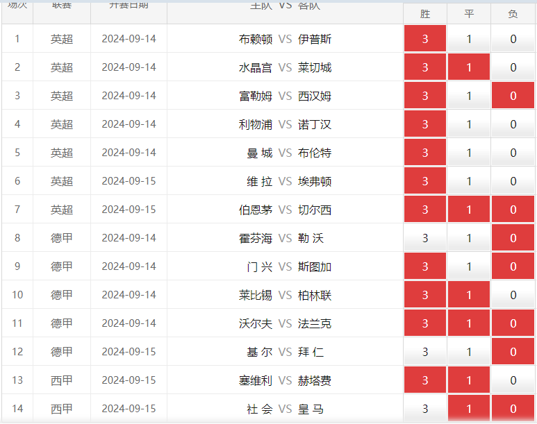This screenshot has height=424, width=537.
Task: Click date 2024-09-14 in row 11
Action: [129, 323]
